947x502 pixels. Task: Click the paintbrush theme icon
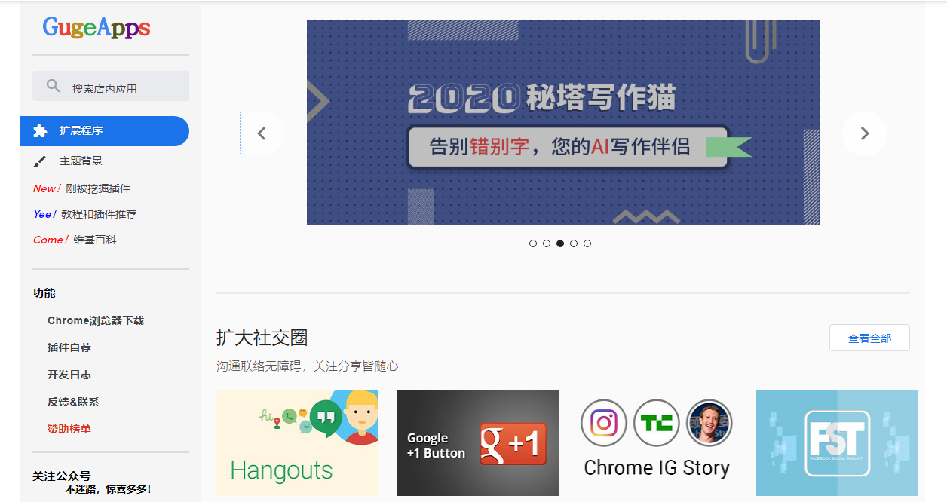41,161
